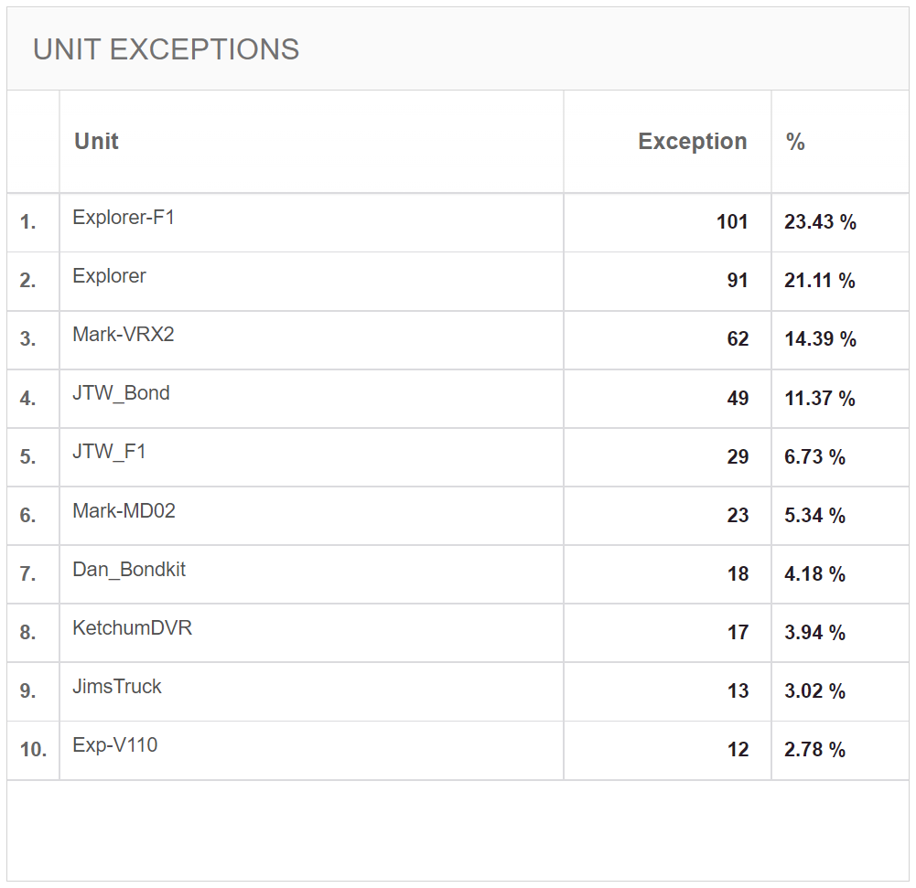This screenshot has width=916, height=888.
Task: Click the Unit column header
Action: tap(96, 141)
